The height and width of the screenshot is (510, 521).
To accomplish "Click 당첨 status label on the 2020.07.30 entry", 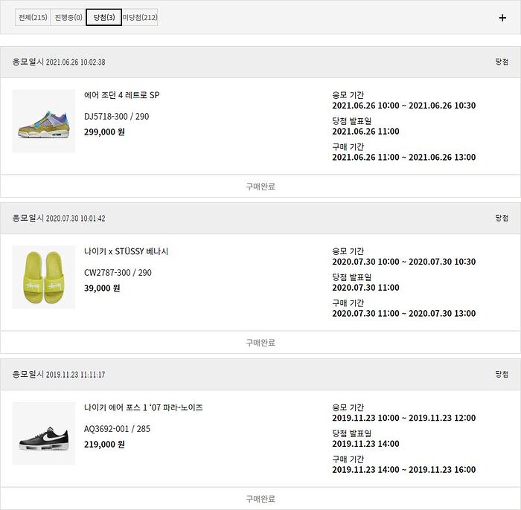I will [502, 218].
